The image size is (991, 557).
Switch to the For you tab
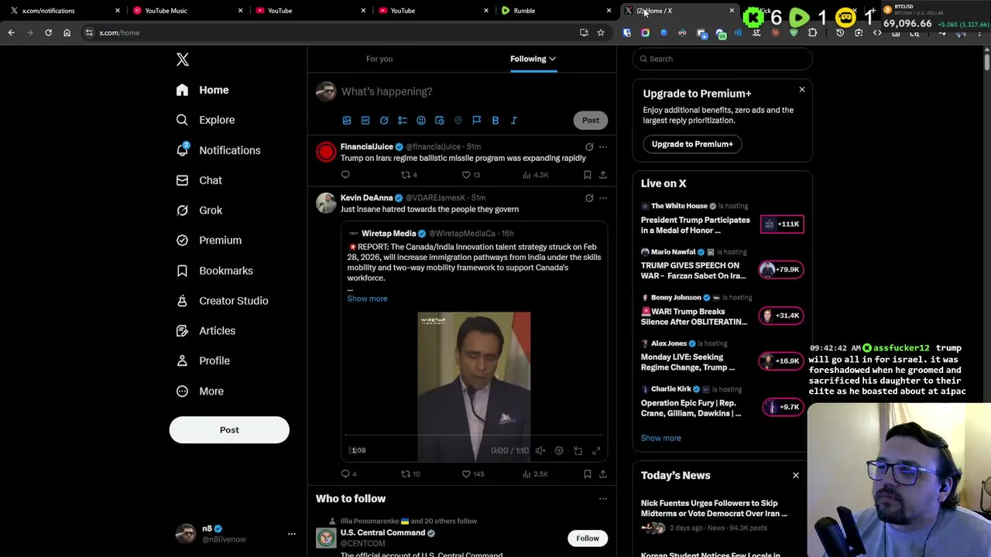379,59
